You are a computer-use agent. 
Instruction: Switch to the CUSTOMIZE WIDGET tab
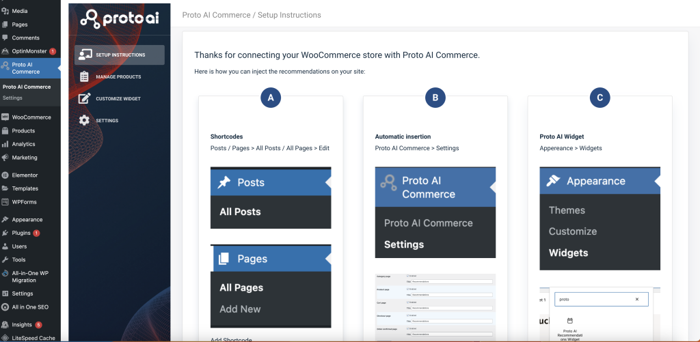[120, 98]
